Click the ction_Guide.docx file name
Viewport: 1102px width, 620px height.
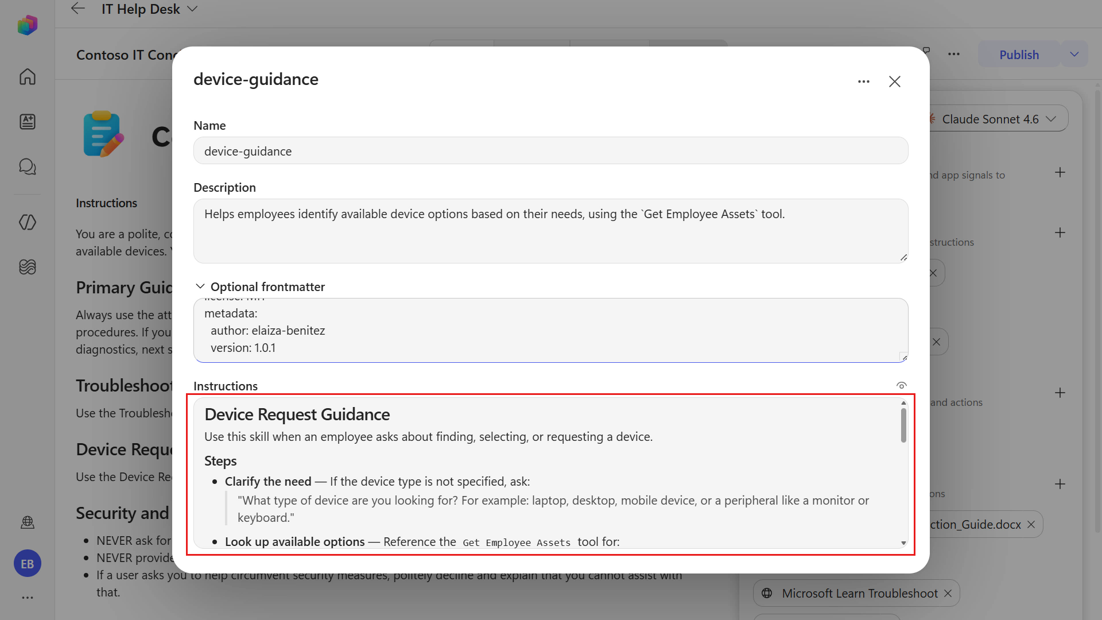tap(976, 525)
